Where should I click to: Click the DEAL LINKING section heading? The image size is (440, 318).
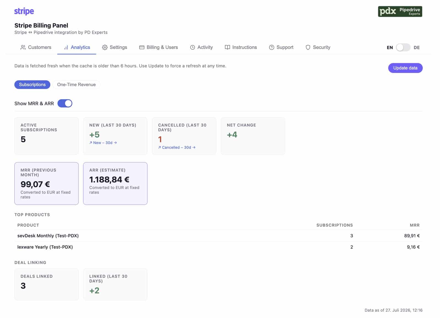[30, 262]
